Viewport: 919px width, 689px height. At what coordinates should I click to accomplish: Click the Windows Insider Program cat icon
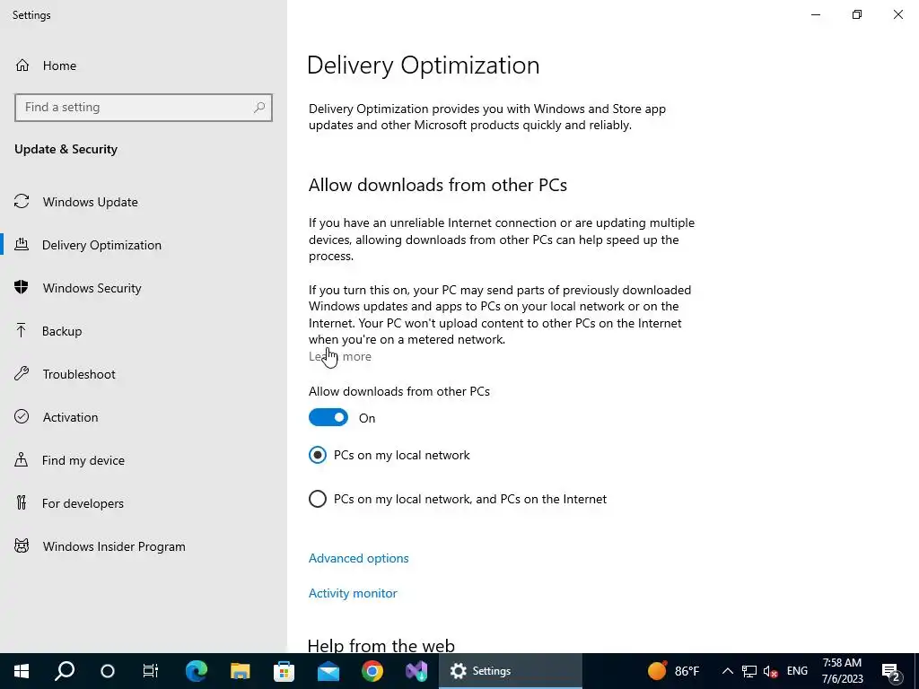tap(22, 546)
